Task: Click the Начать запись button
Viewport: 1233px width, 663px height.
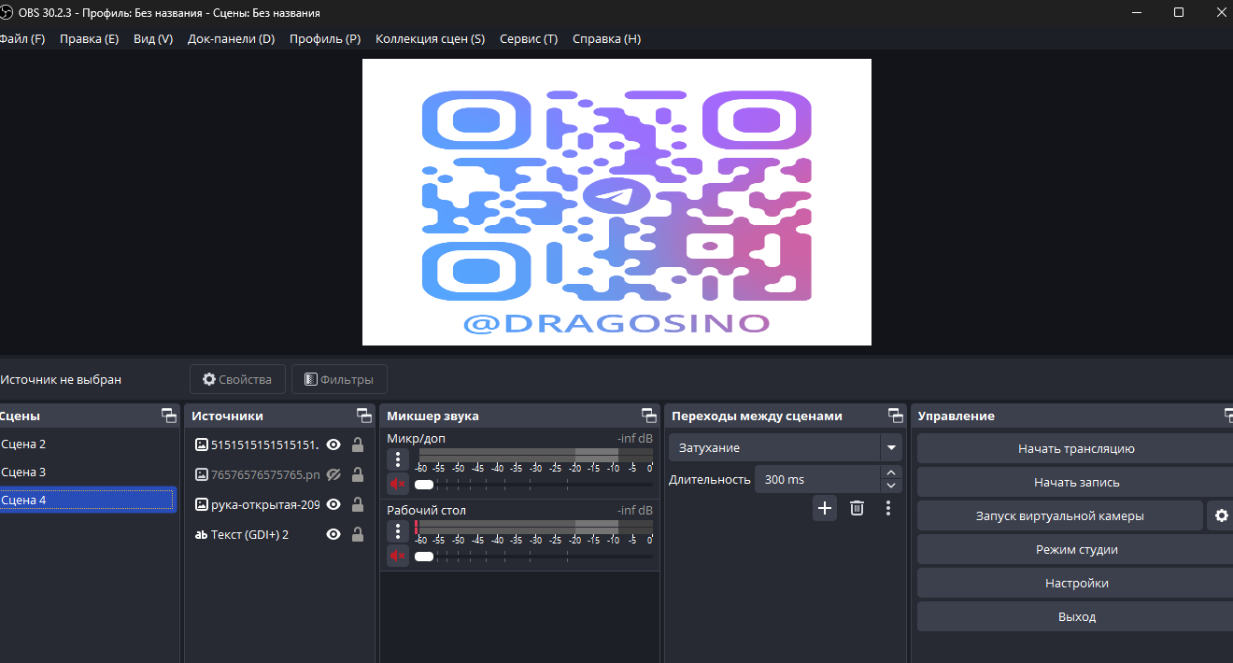Action: 1076,483
